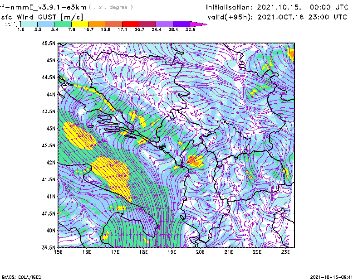
Task: Click the yellow gust patch near 43N 15.5E
Action: (79, 135)
